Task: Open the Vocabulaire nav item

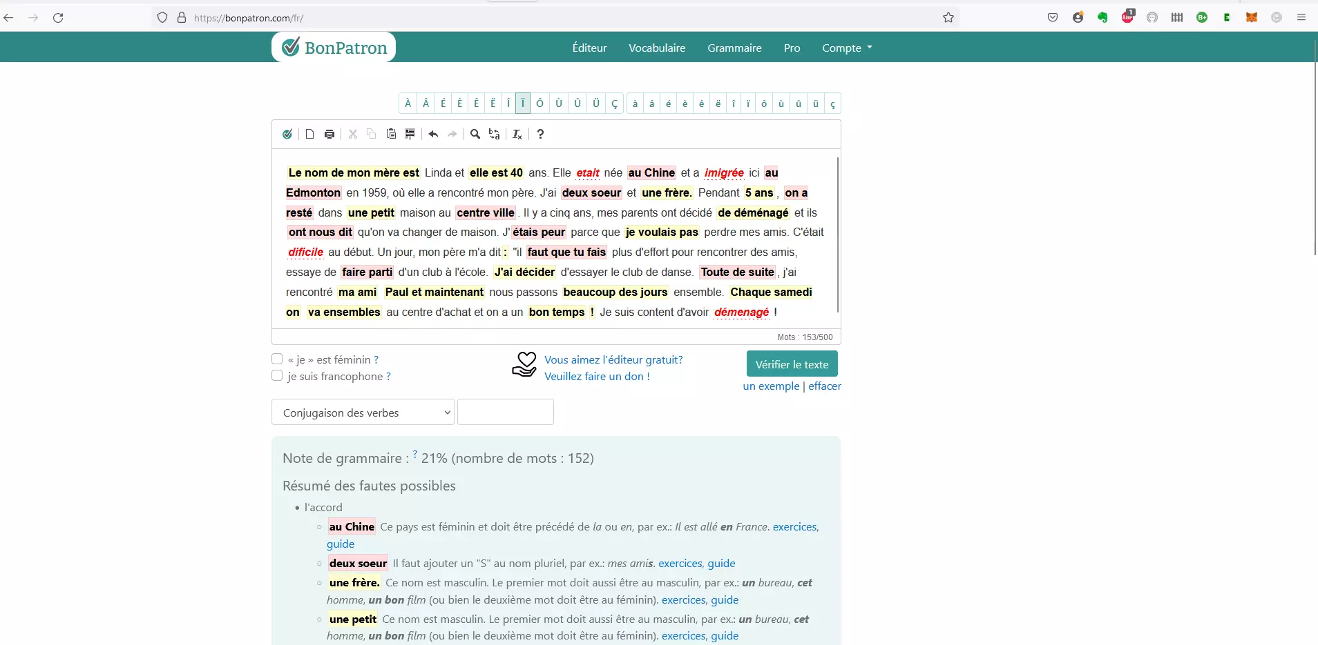Action: (657, 48)
